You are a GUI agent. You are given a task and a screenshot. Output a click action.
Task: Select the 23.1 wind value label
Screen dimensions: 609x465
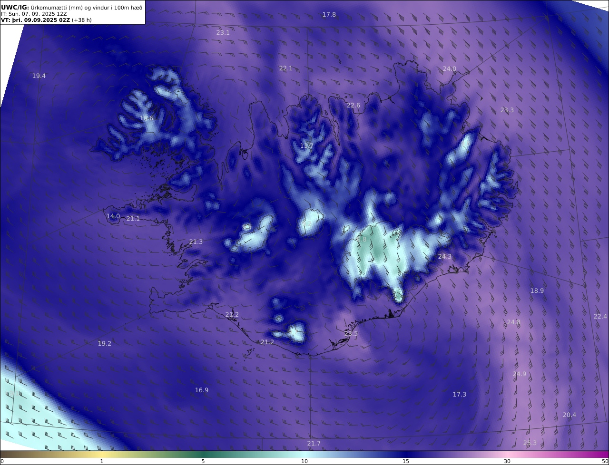click(223, 33)
